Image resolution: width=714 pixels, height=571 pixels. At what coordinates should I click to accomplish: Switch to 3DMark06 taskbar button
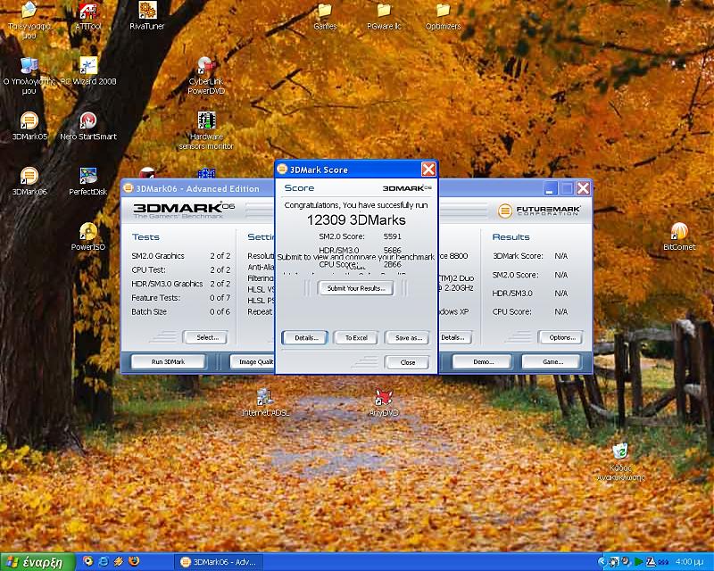[x=220, y=562]
